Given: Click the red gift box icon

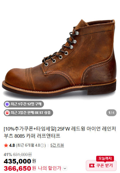Looking at the screenshot, I should point(7,113).
